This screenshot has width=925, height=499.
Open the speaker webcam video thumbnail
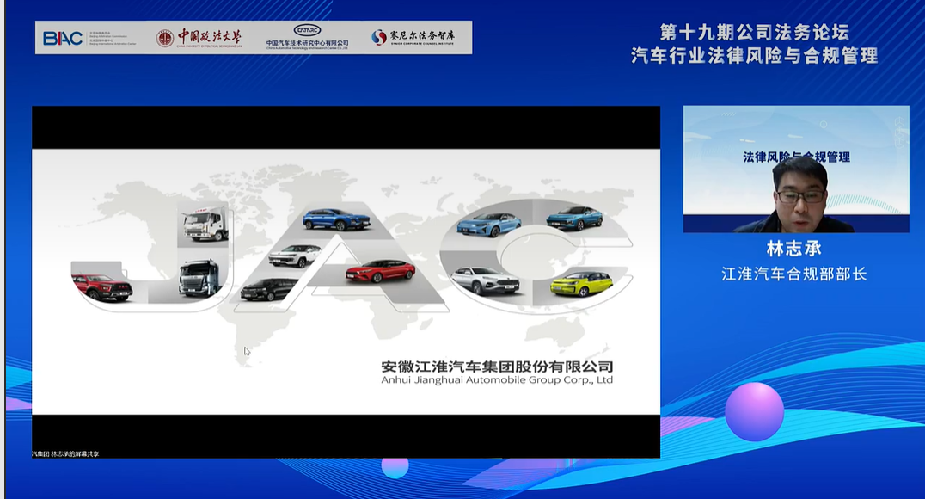click(795, 169)
